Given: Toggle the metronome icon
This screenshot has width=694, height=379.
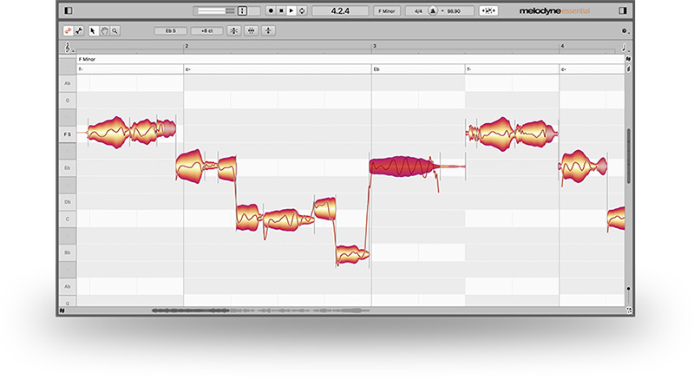Looking at the screenshot, I should click(x=433, y=11).
